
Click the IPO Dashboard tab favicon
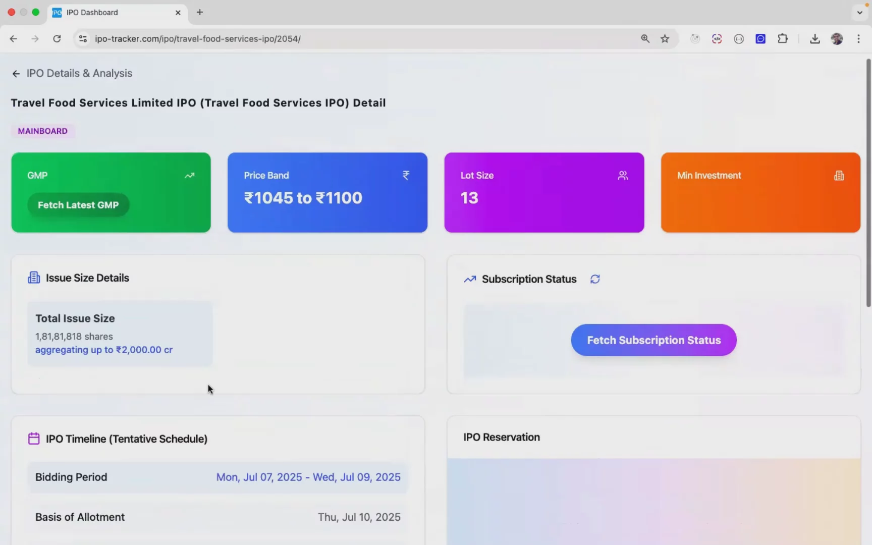57,13
